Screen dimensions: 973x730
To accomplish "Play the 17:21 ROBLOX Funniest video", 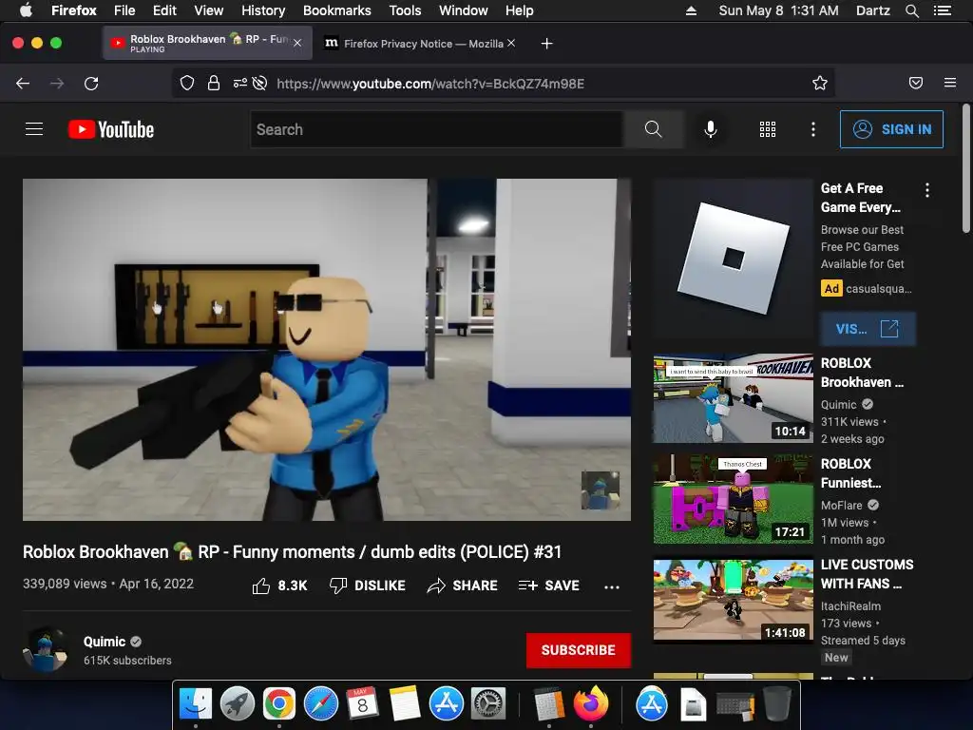I will [733, 499].
